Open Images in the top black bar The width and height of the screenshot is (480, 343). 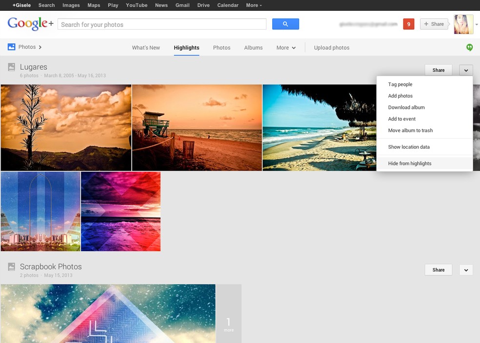(71, 5)
